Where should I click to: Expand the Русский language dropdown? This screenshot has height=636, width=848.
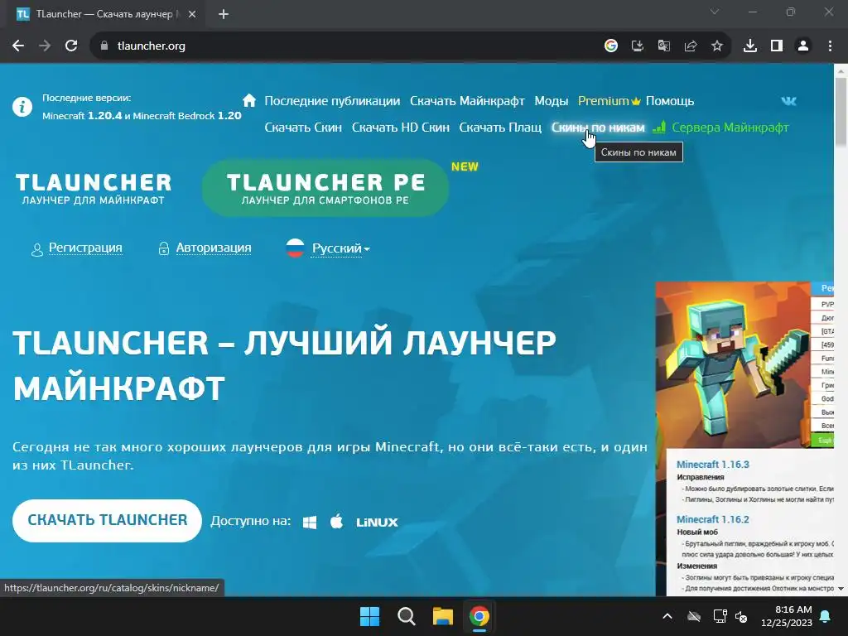pos(341,248)
